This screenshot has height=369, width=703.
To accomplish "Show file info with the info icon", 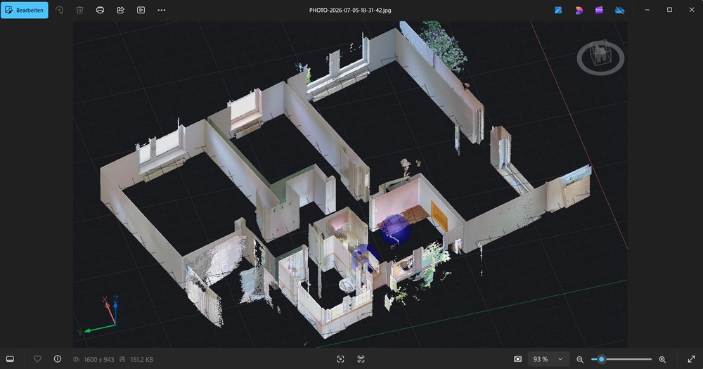I will pos(58,359).
